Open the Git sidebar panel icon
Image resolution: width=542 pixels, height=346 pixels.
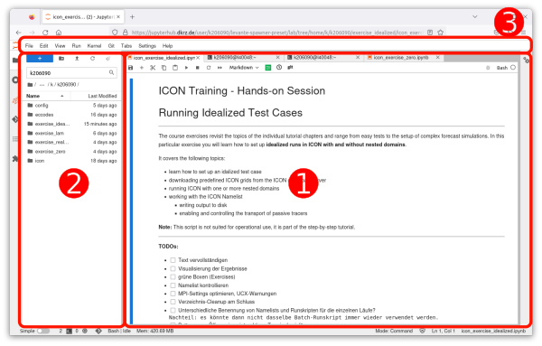pyautogui.click(x=15, y=119)
